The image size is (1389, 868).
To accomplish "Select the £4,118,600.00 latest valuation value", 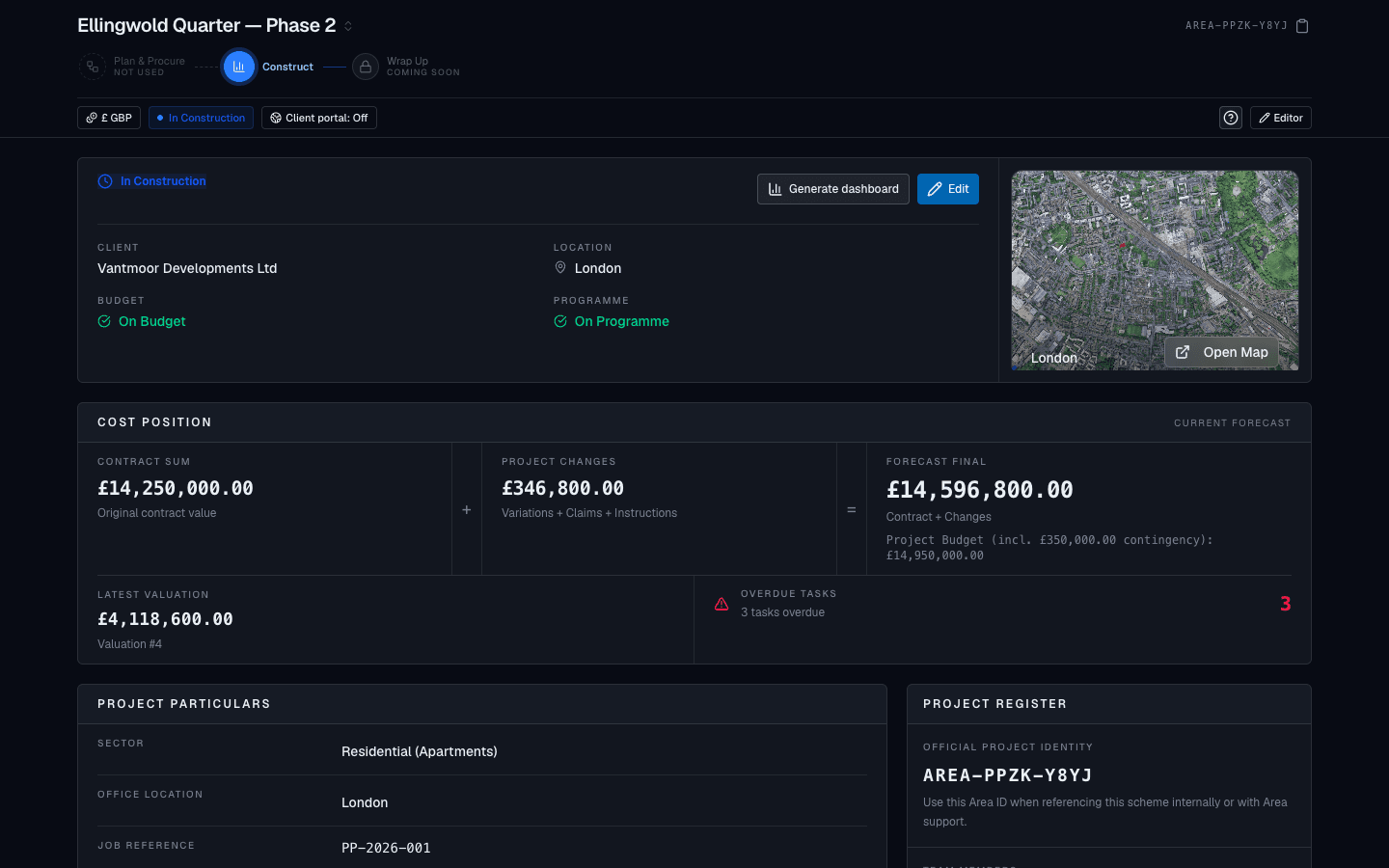I will tap(165, 619).
